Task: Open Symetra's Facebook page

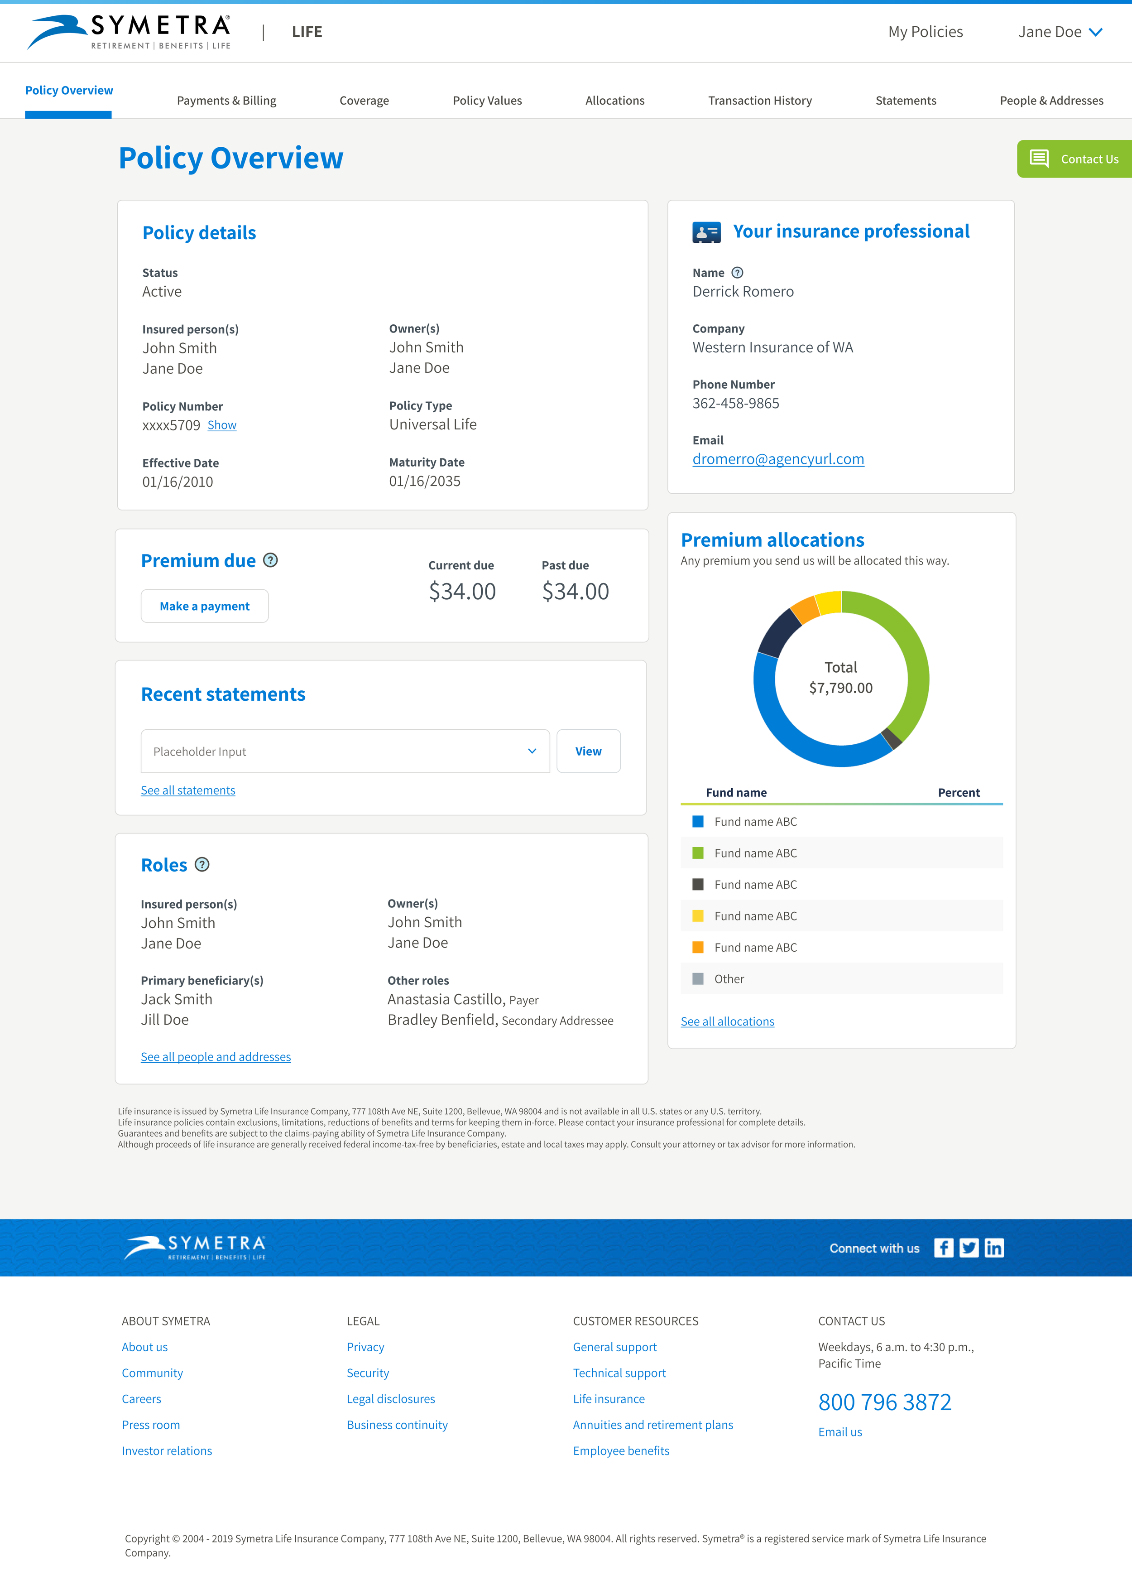Action: (944, 1248)
